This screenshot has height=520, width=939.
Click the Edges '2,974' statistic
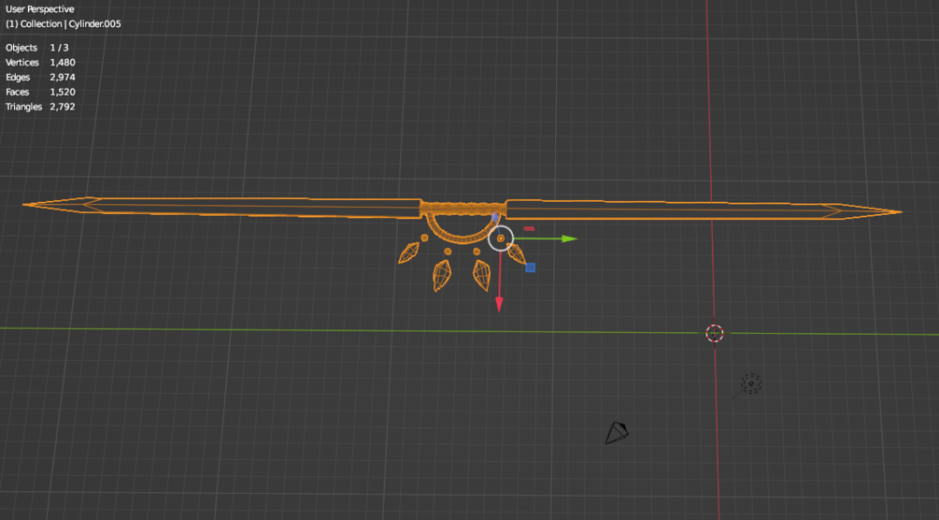[x=63, y=77]
